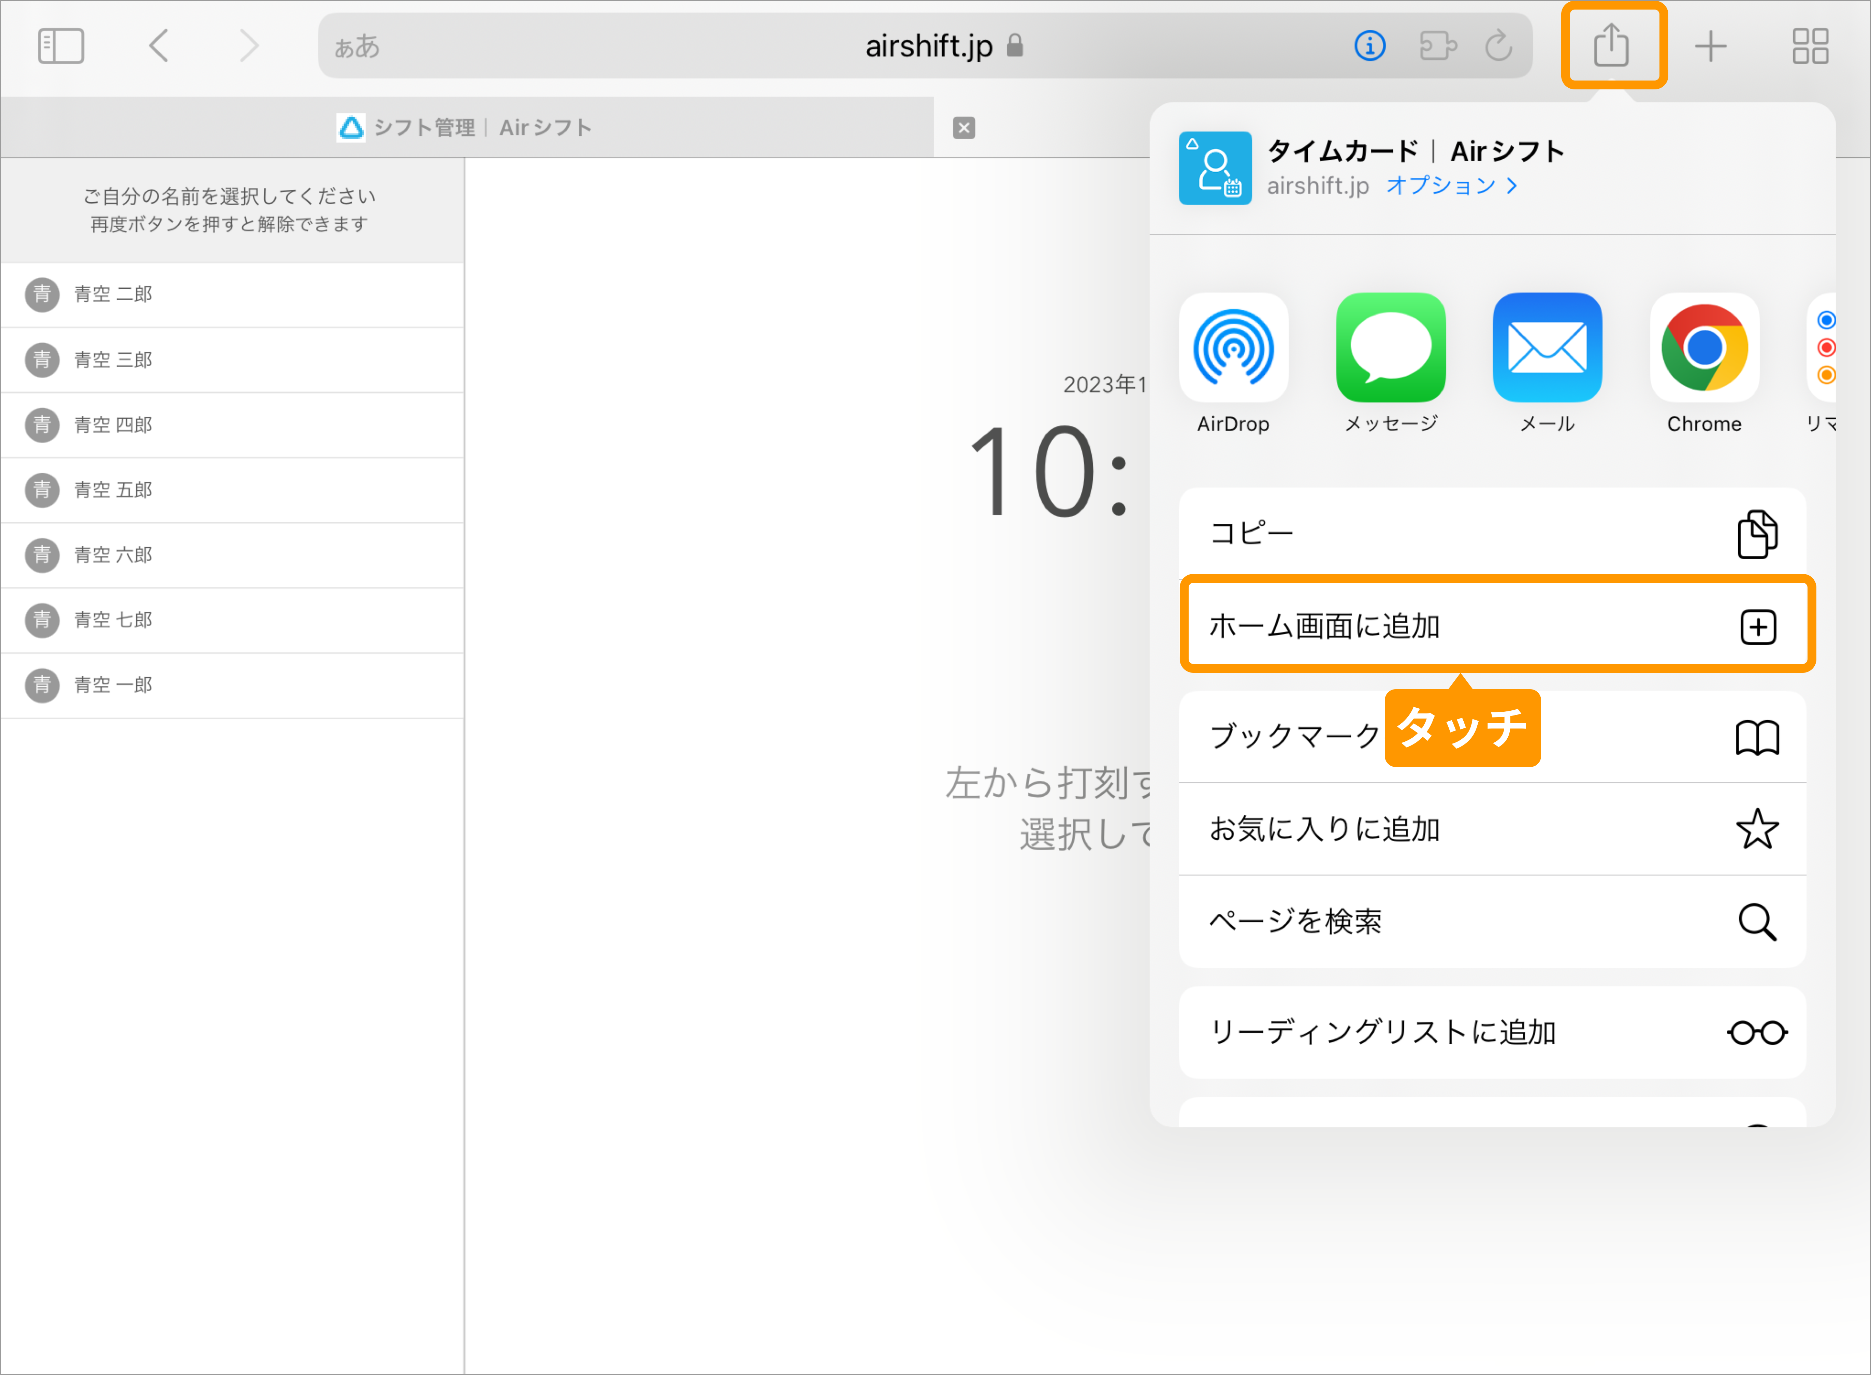Tap the Share button in toolbar
This screenshot has width=1871, height=1375.
(1611, 46)
